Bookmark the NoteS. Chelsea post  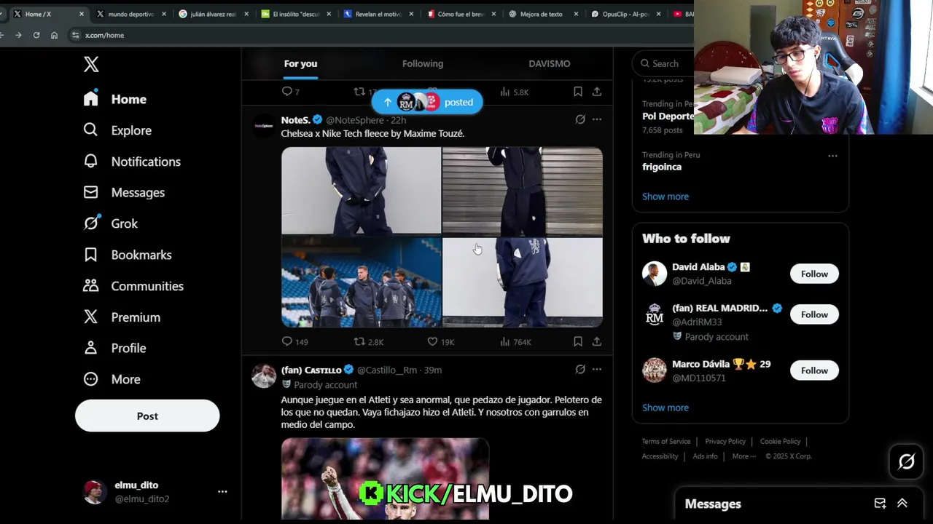(x=577, y=341)
